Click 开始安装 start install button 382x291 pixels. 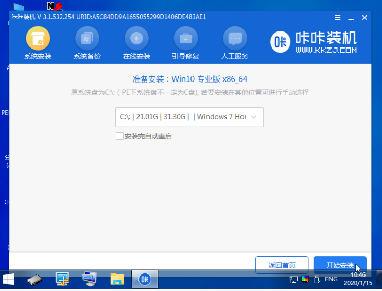tap(340, 265)
